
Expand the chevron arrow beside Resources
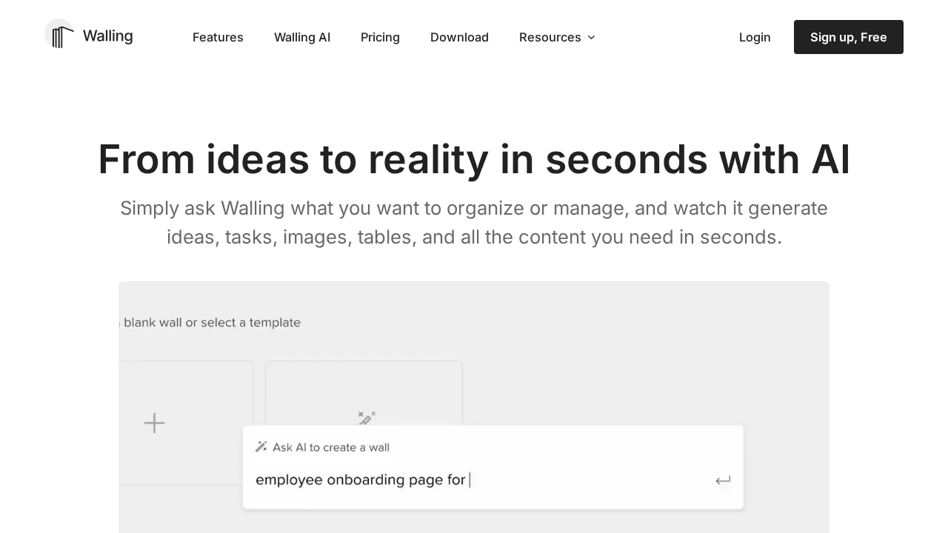pos(591,37)
